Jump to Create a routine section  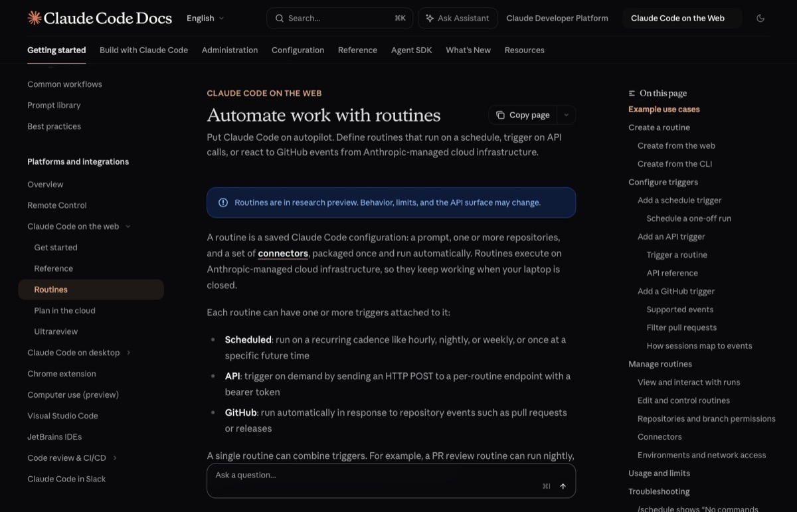[659, 128]
